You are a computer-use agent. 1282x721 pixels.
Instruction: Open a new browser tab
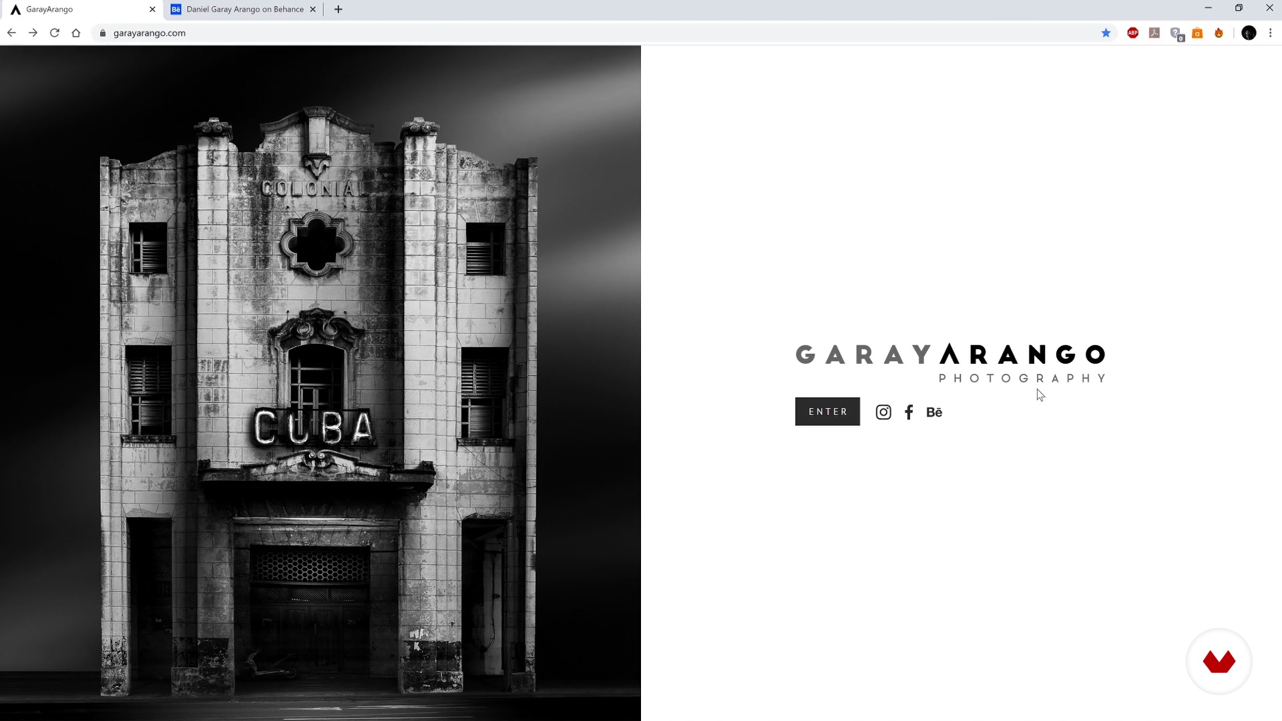(x=338, y=9)
